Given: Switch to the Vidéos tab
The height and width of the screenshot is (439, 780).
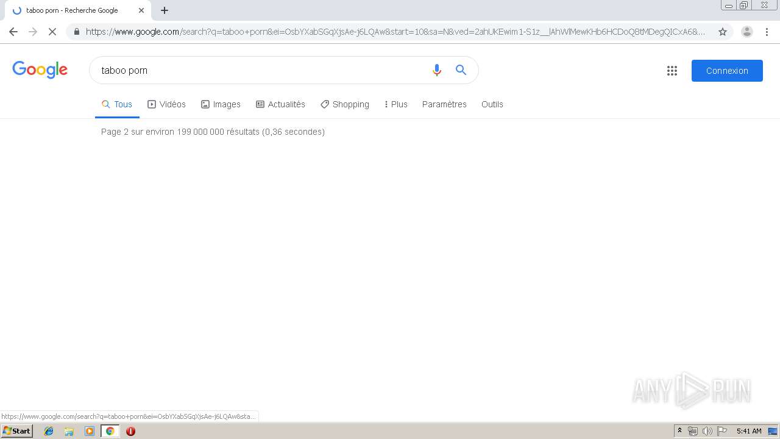Looking at the screenshot, I should [x=166, y=104].
